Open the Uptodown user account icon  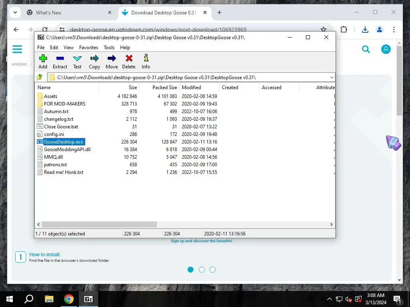pos(386,49)
